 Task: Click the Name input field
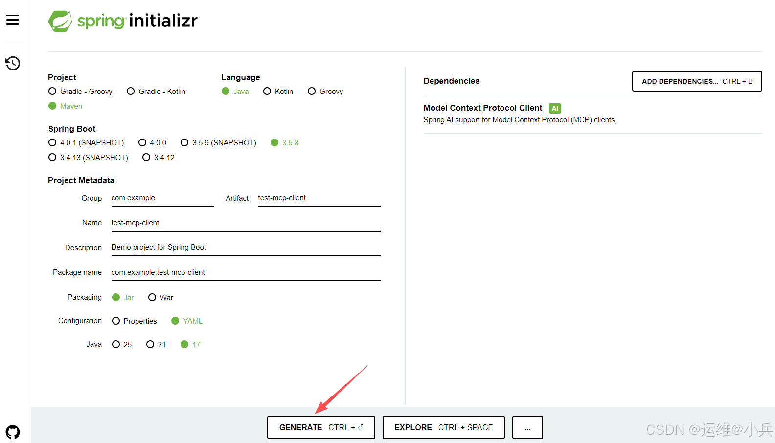[x=246, y=223]
